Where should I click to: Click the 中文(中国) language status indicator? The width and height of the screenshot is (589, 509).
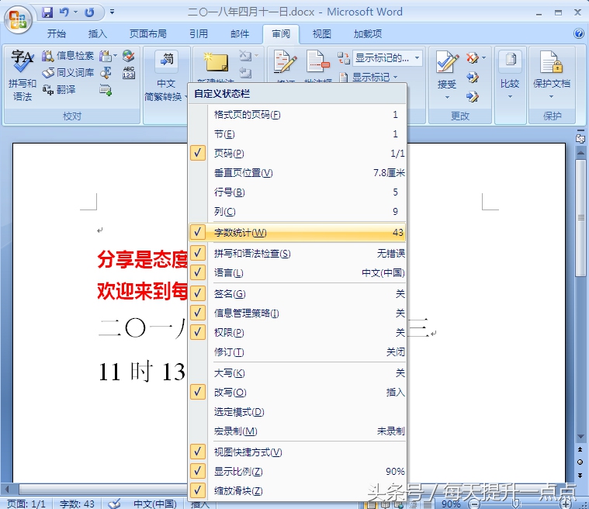(154, 504)
